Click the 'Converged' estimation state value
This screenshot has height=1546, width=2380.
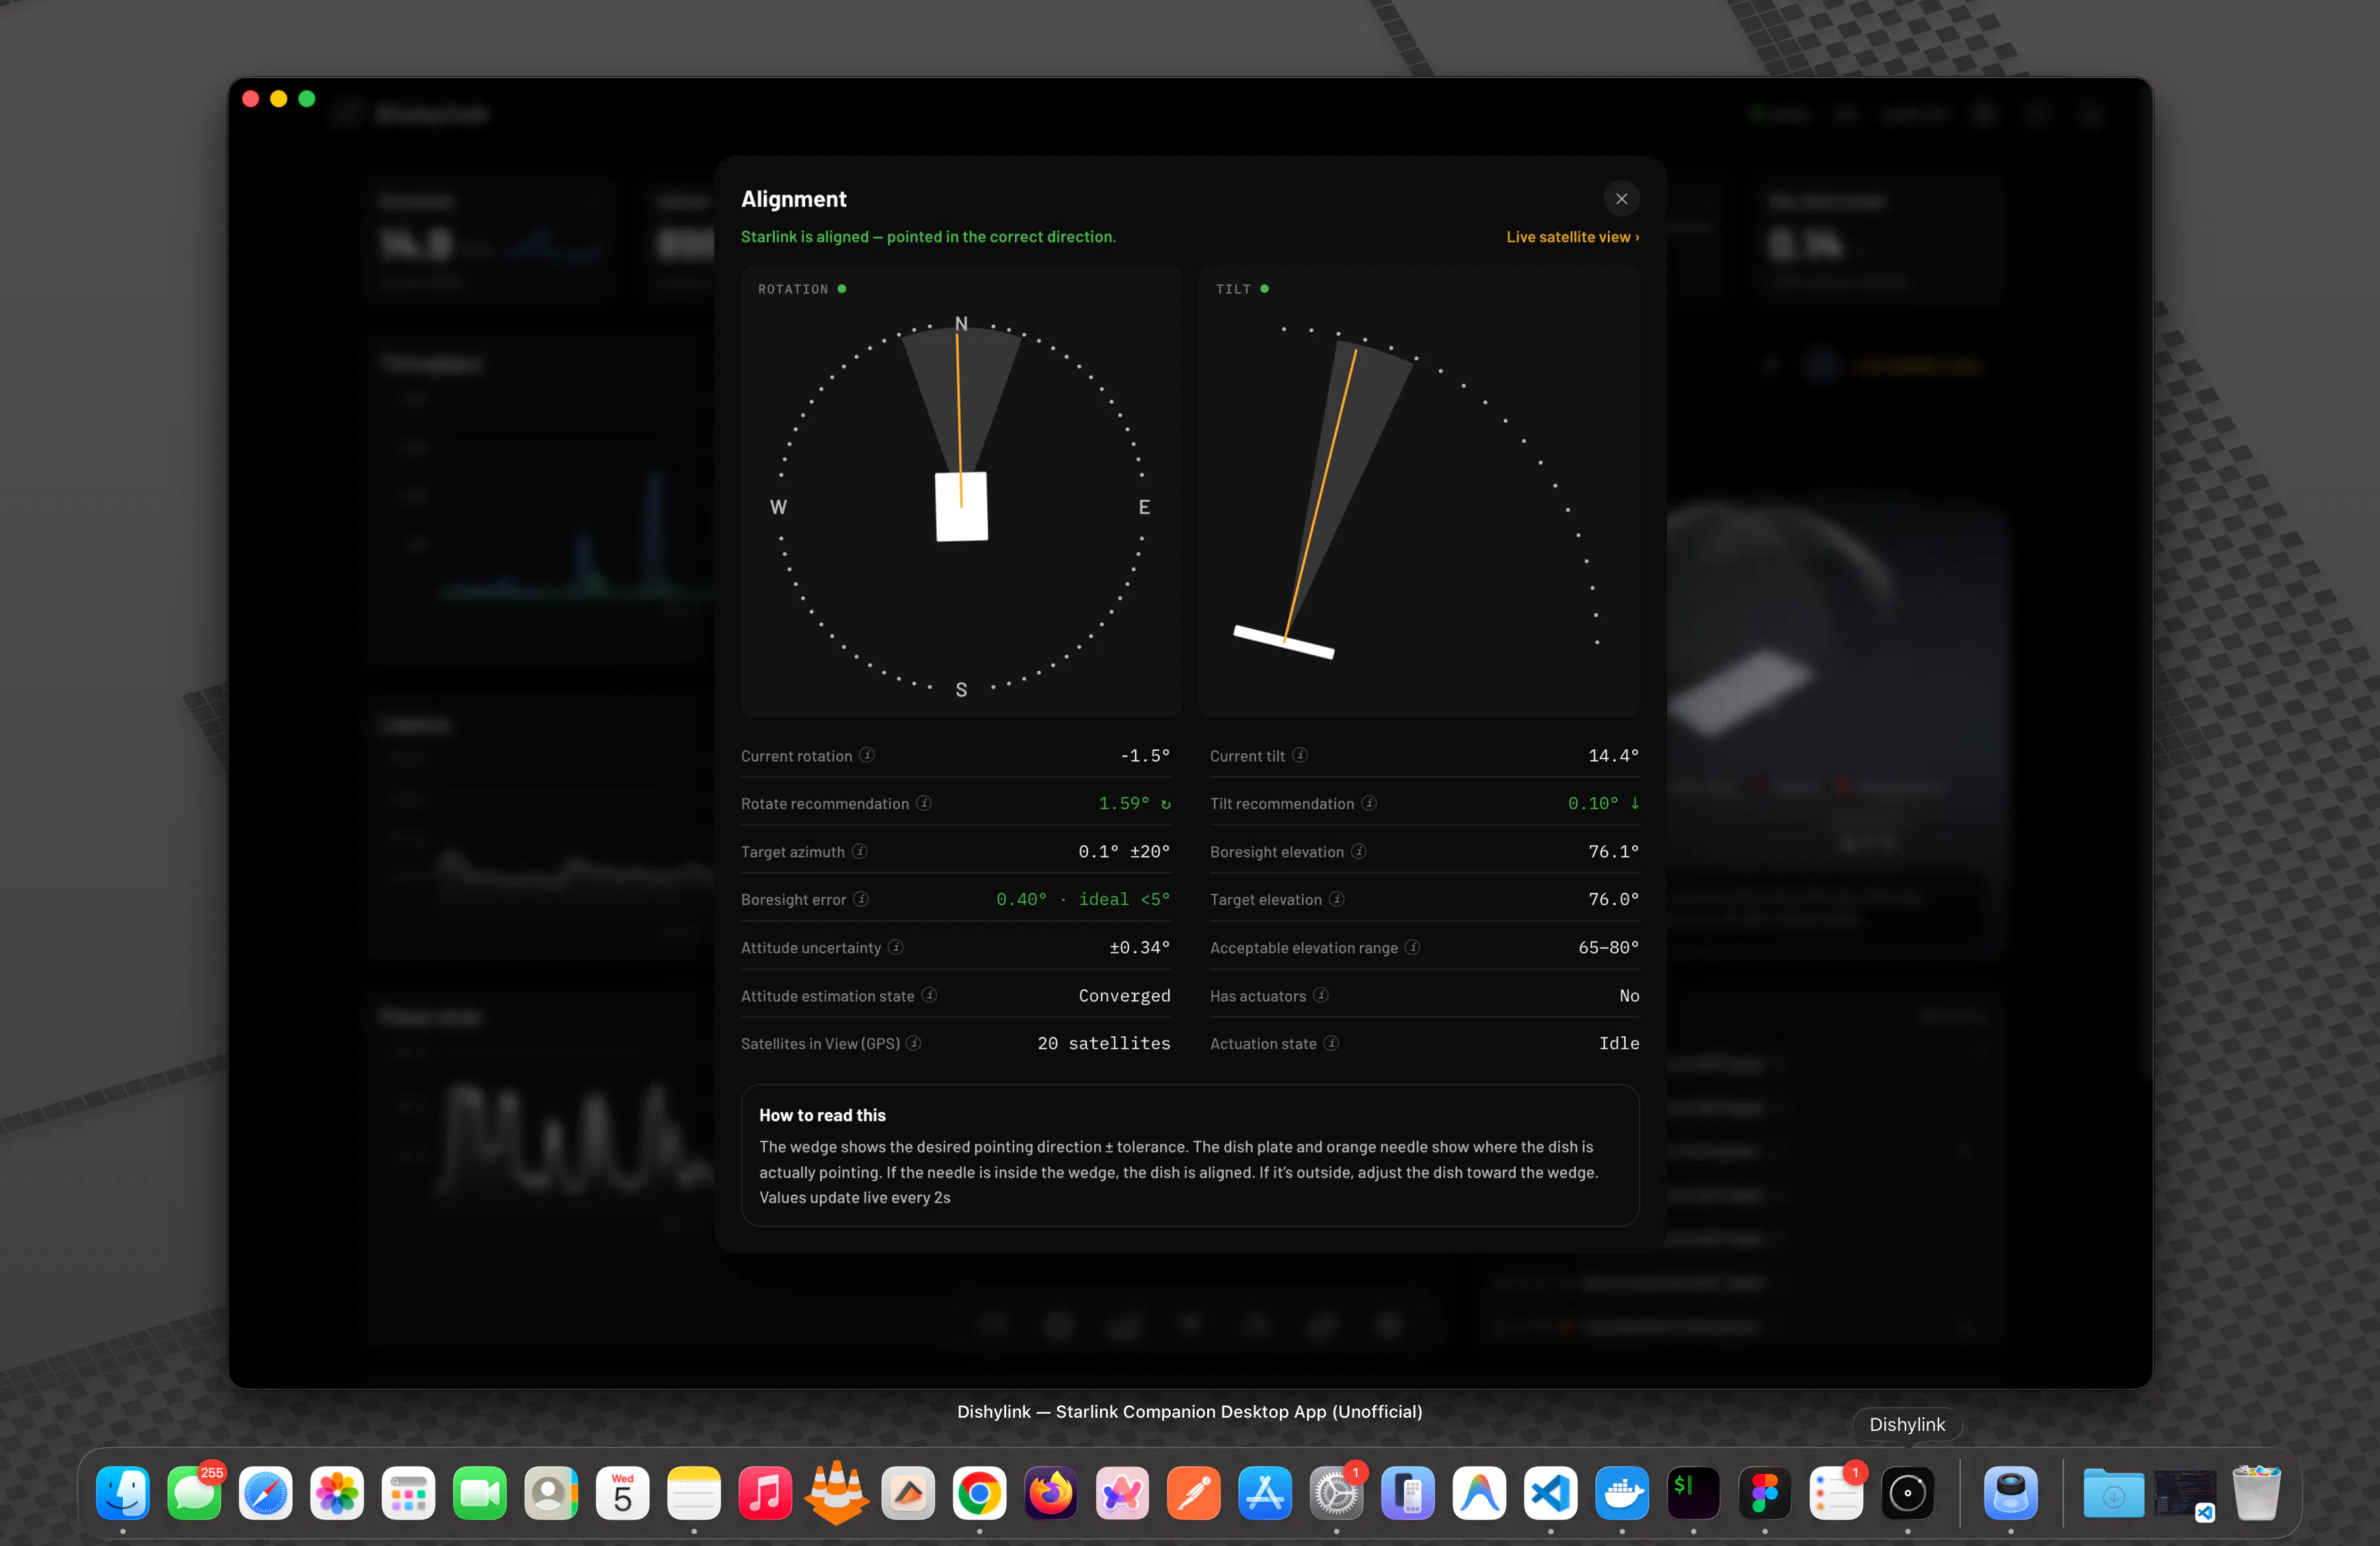point(1124,996)
